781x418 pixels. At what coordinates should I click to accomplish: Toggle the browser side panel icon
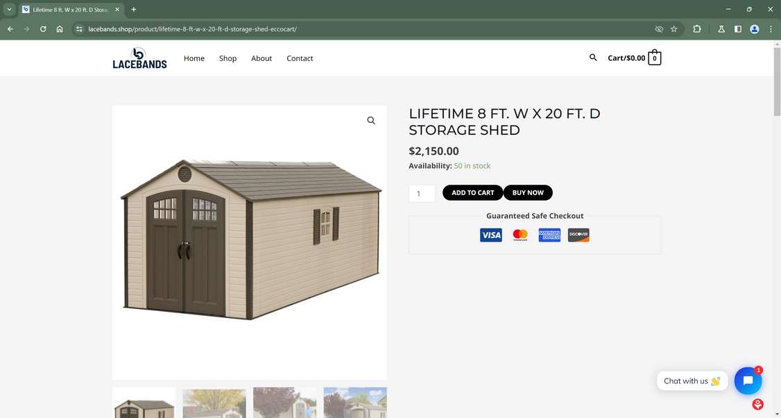click(x=738, y=29)
